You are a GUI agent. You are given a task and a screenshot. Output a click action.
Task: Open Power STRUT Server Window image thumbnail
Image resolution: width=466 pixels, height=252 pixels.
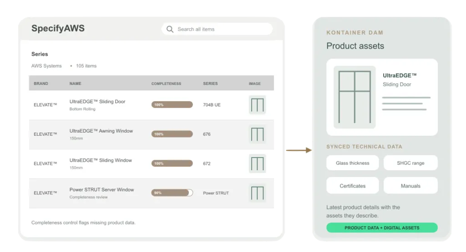tap(257, 193)
